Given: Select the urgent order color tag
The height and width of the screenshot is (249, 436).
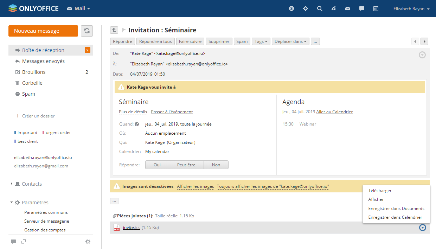Looking at the screenshot, I should pyautogui.click(x=58, y=133).
